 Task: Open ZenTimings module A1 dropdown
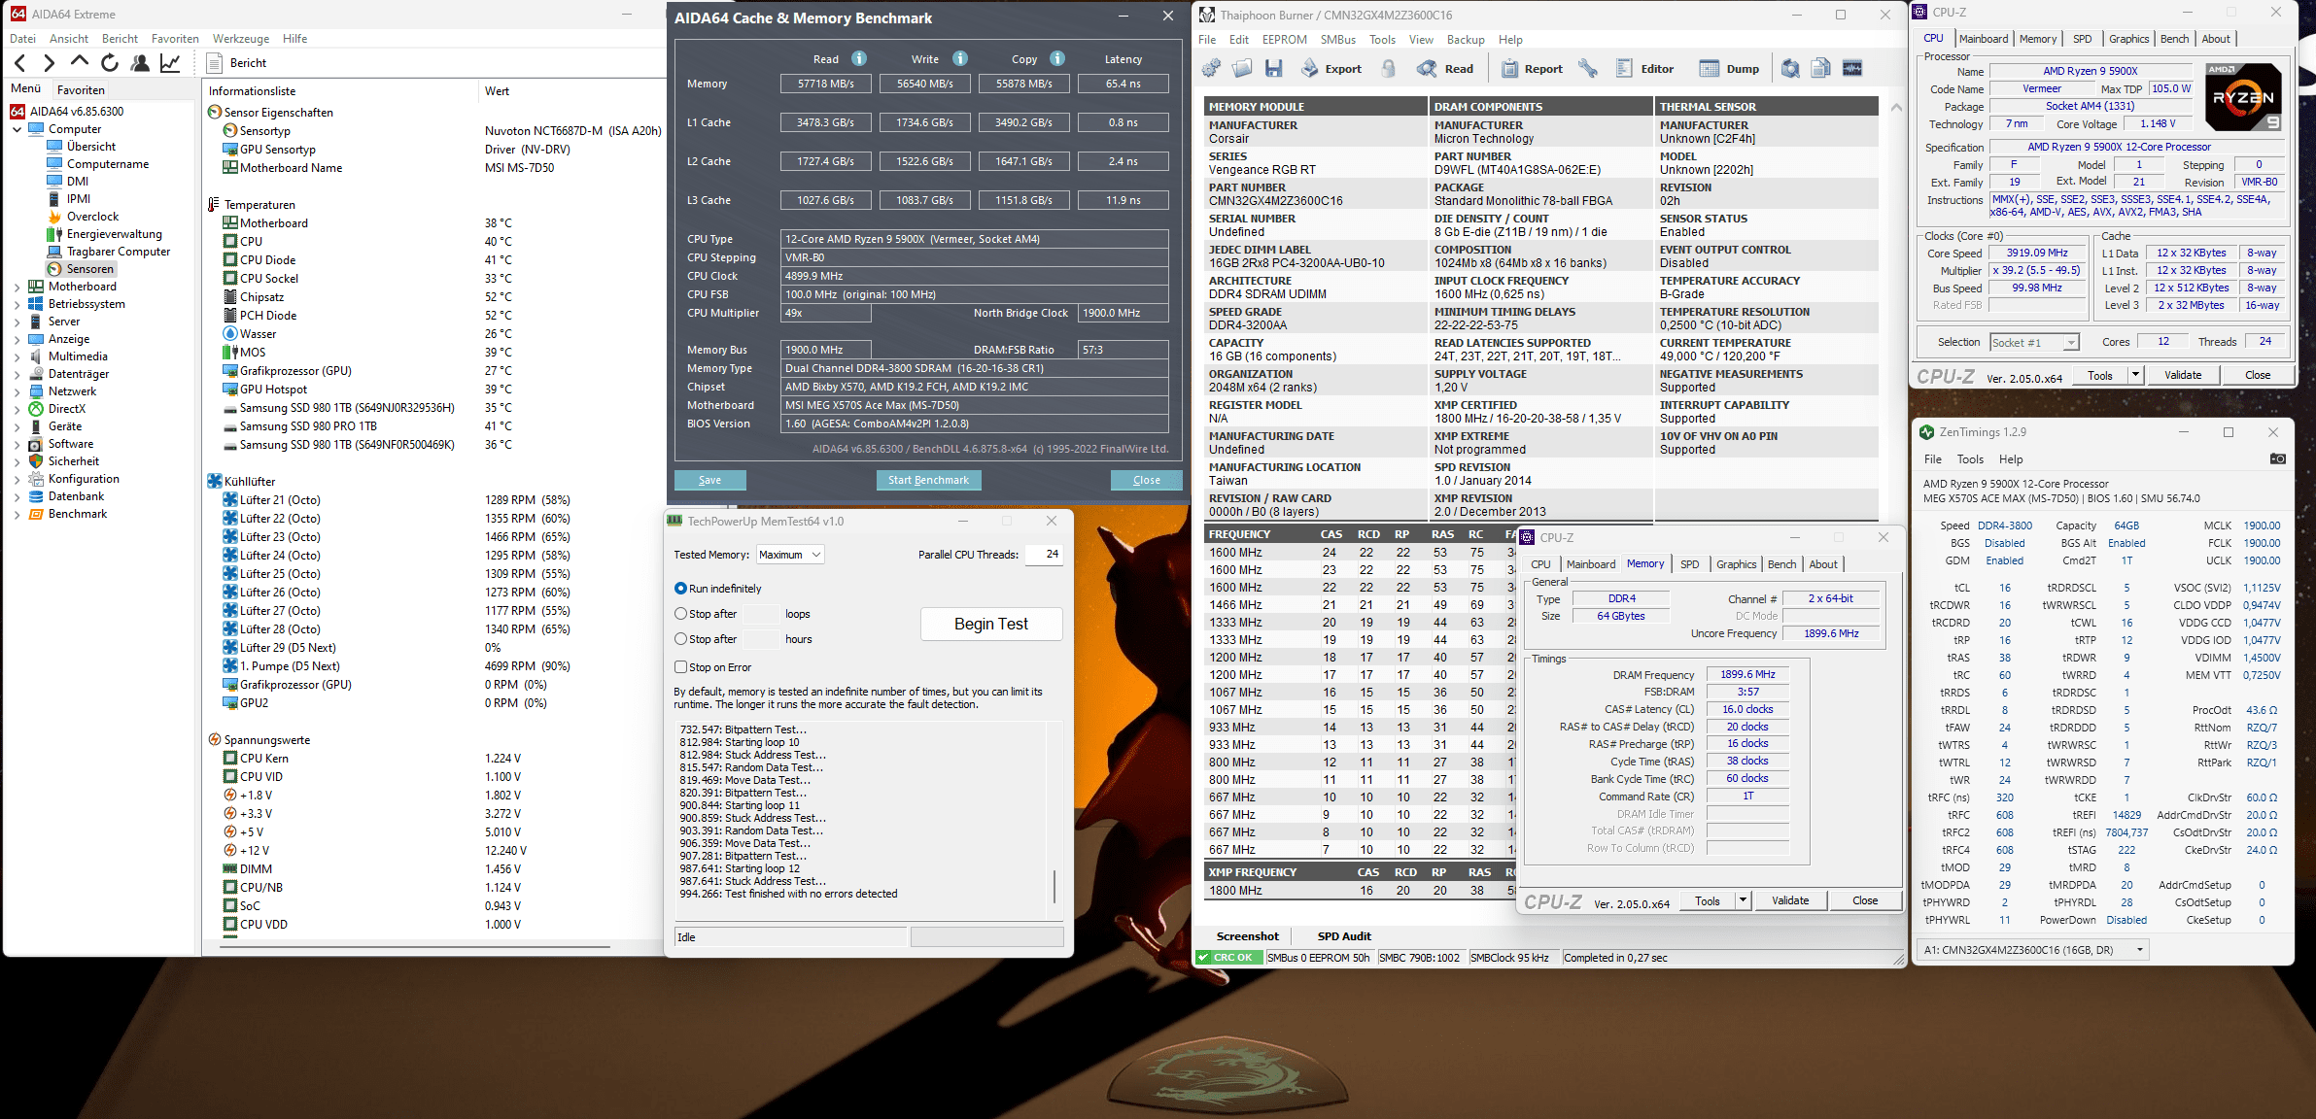coord(2034,950)
